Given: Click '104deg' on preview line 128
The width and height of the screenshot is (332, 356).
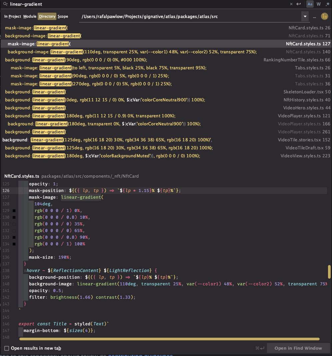Looking at the screenshot, I should (42, 204).
